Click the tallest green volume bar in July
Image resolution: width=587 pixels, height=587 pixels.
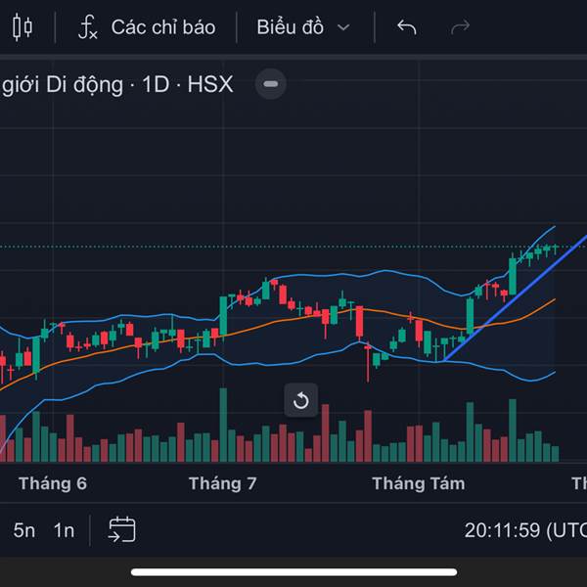(x=223, y=425)
